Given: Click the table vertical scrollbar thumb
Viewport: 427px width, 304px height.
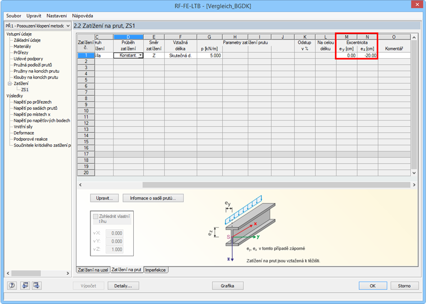Looking at the screenshot, I should pyautogui.click(x=414, y=104).
